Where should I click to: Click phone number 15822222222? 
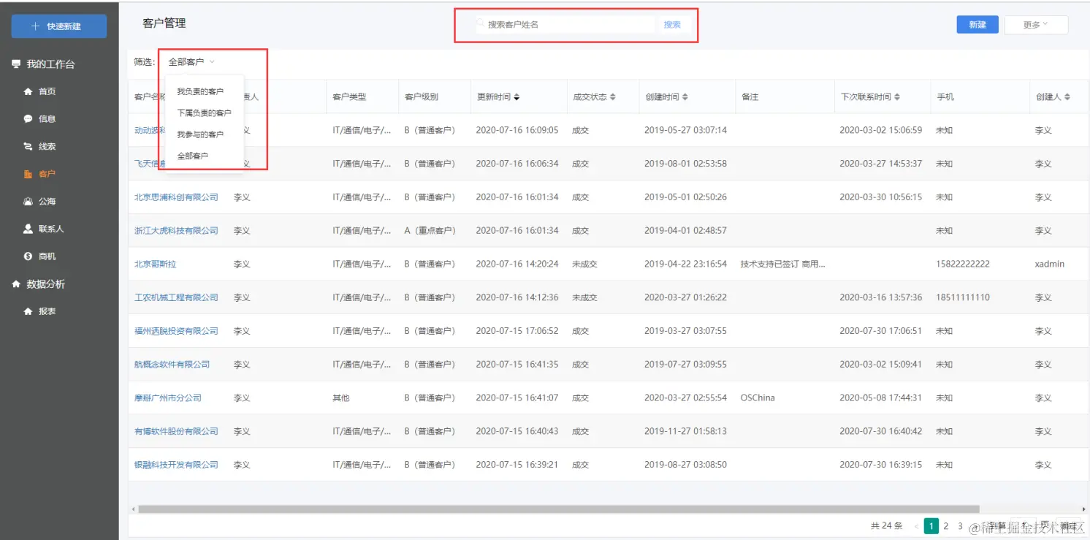coord(963,264)
